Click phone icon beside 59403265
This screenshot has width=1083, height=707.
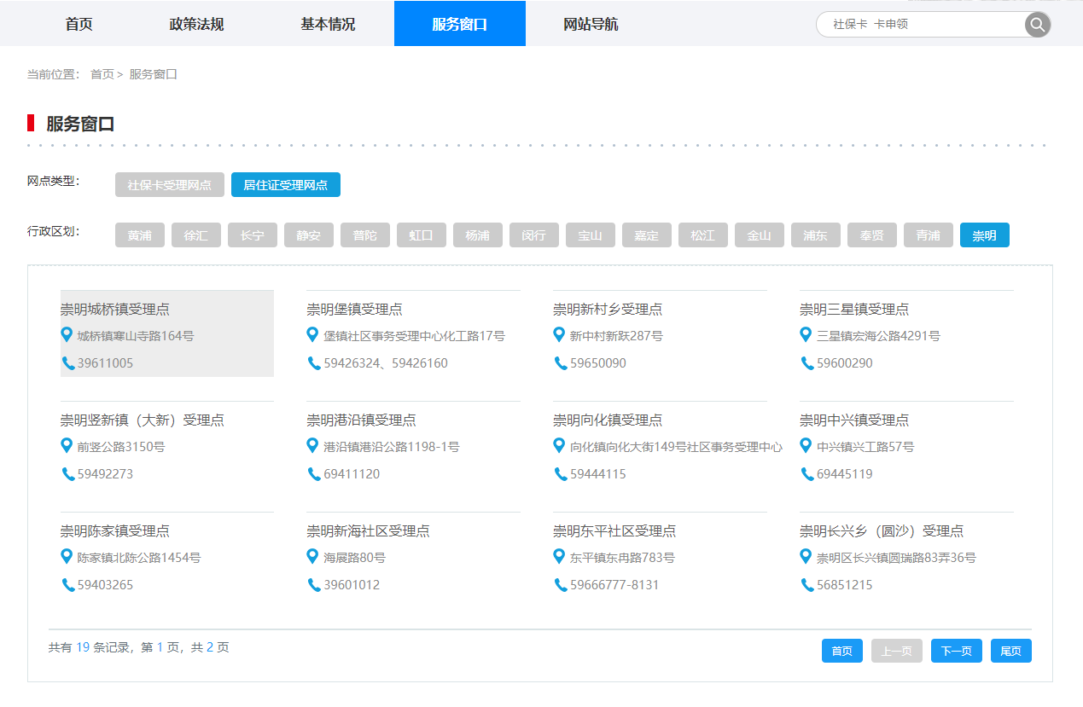67,585
